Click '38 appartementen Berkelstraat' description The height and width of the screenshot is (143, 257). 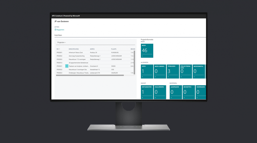tap(79, 63)
